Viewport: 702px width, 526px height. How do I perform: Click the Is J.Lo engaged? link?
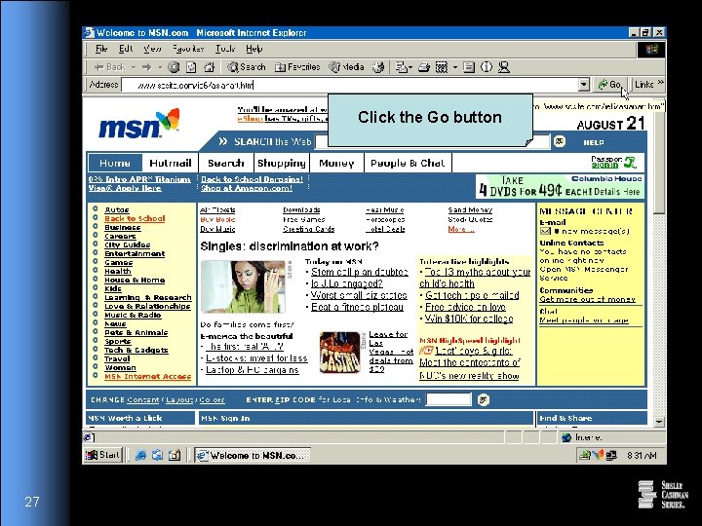347,283
